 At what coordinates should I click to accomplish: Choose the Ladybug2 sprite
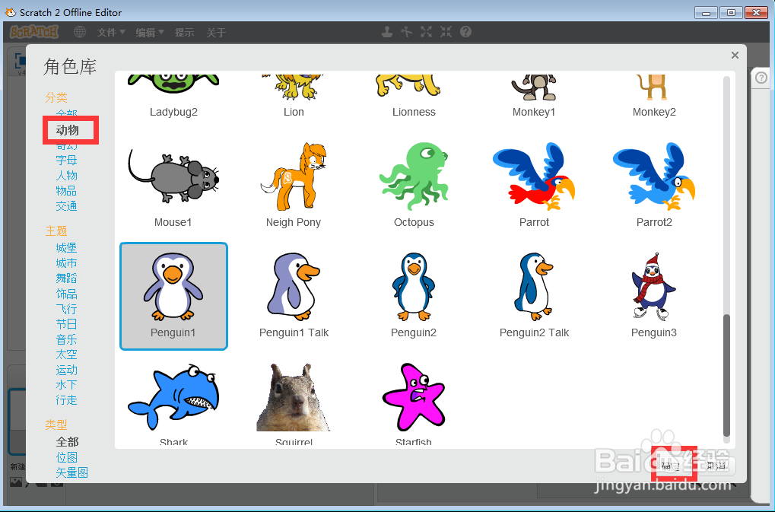pos(173,98)
